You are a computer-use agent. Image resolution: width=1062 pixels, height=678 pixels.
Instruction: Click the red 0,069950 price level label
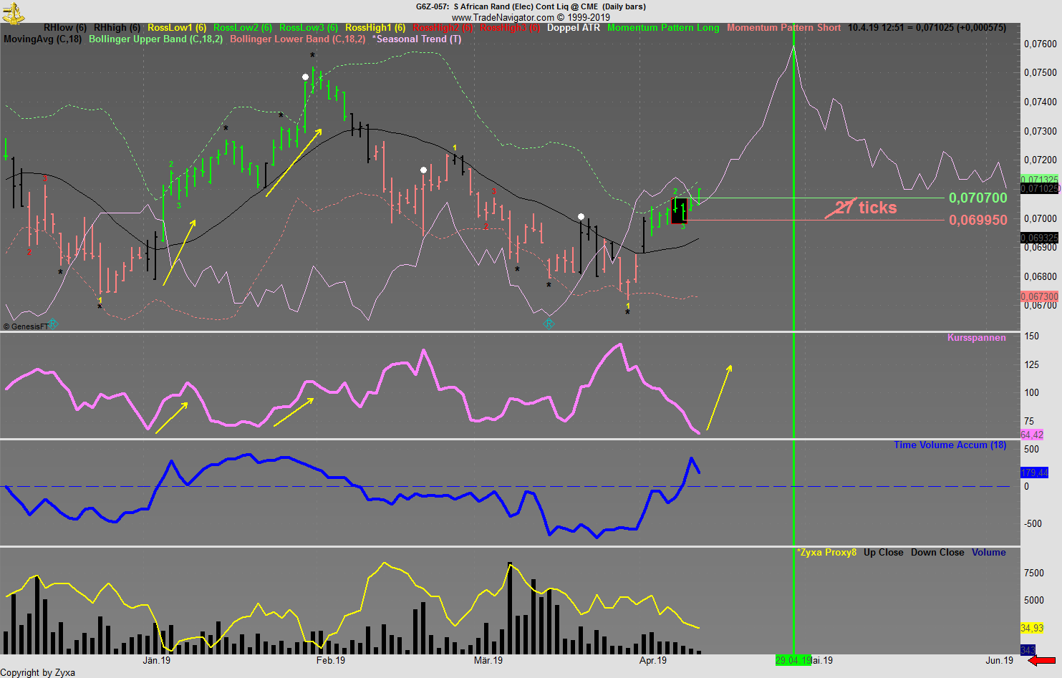[978, 221]
